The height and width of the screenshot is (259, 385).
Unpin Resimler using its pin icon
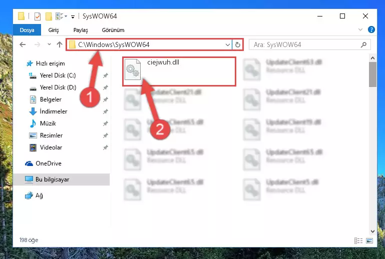tap(105, 135)
